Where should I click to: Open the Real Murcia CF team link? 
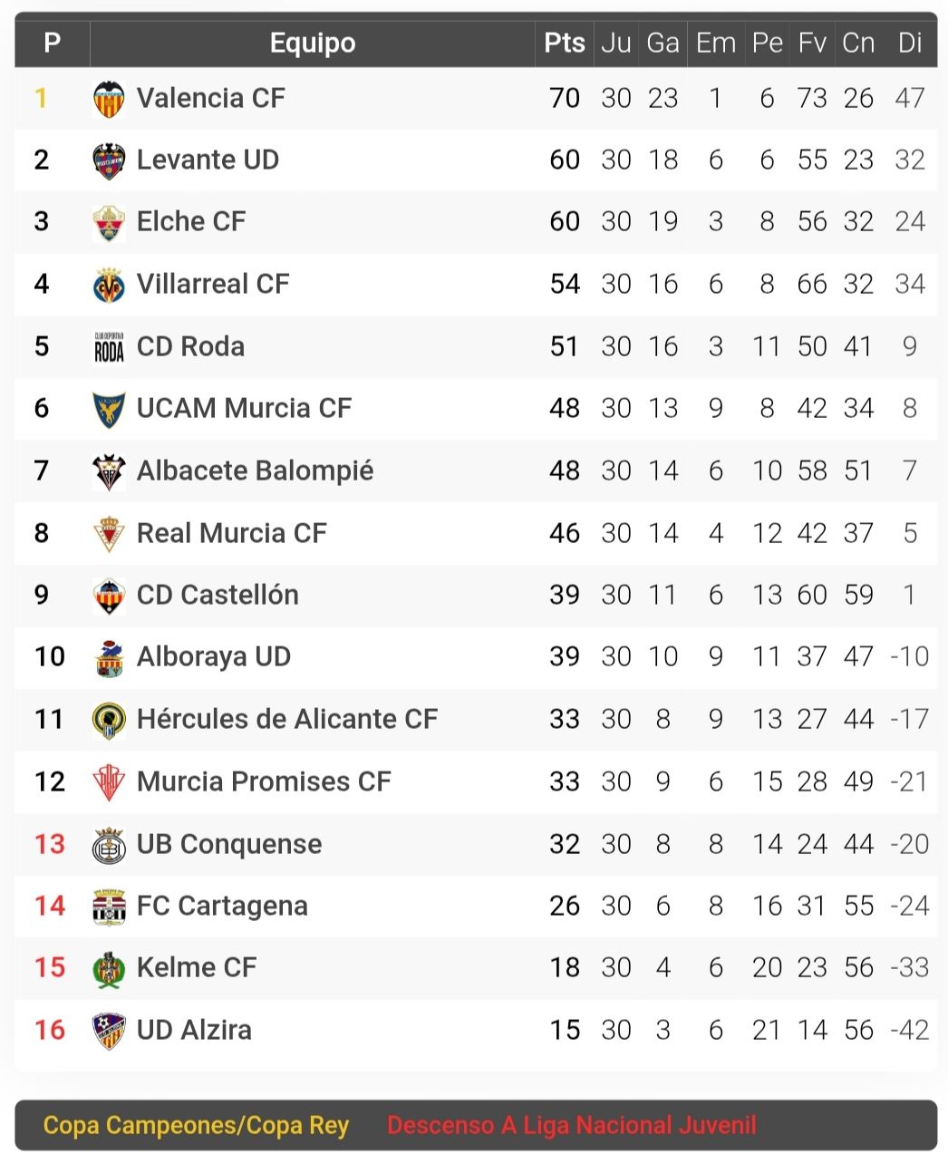click(231, 533)
